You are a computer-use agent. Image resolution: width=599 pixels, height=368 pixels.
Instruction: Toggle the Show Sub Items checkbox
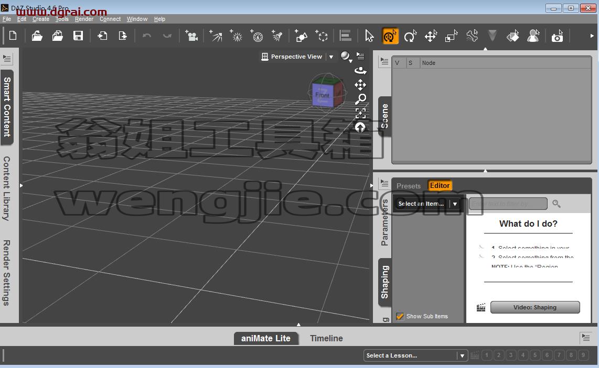[400, 316]
